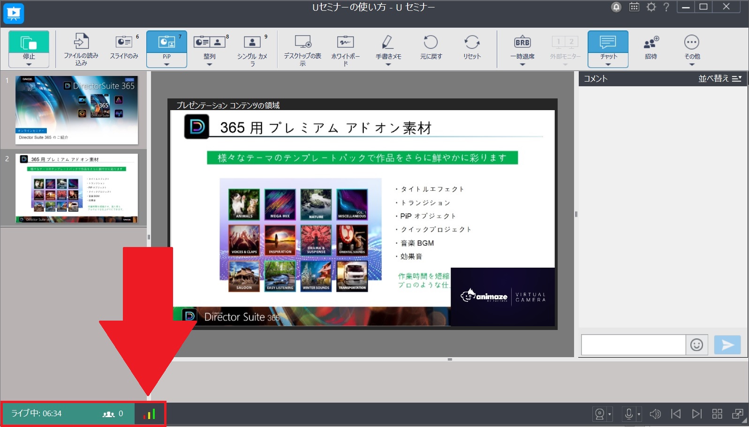Choose the 整列 side-by-side layout
The width and height of the screenshot is (749, 427).
tap(210, 46)
